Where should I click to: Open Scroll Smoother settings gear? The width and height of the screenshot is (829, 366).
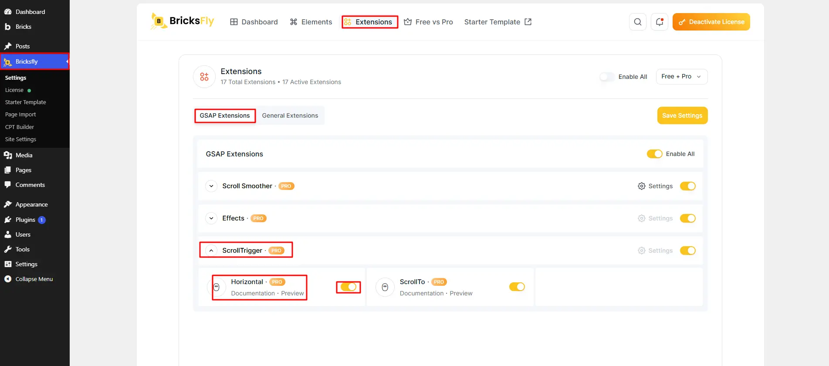tap(642, 186)
